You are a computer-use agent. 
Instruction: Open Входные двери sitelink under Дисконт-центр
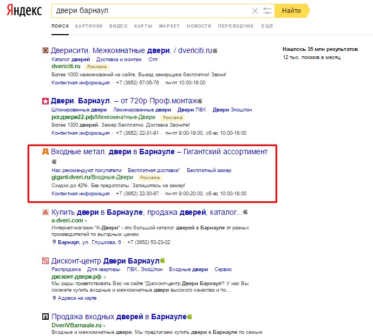(188, 269)
